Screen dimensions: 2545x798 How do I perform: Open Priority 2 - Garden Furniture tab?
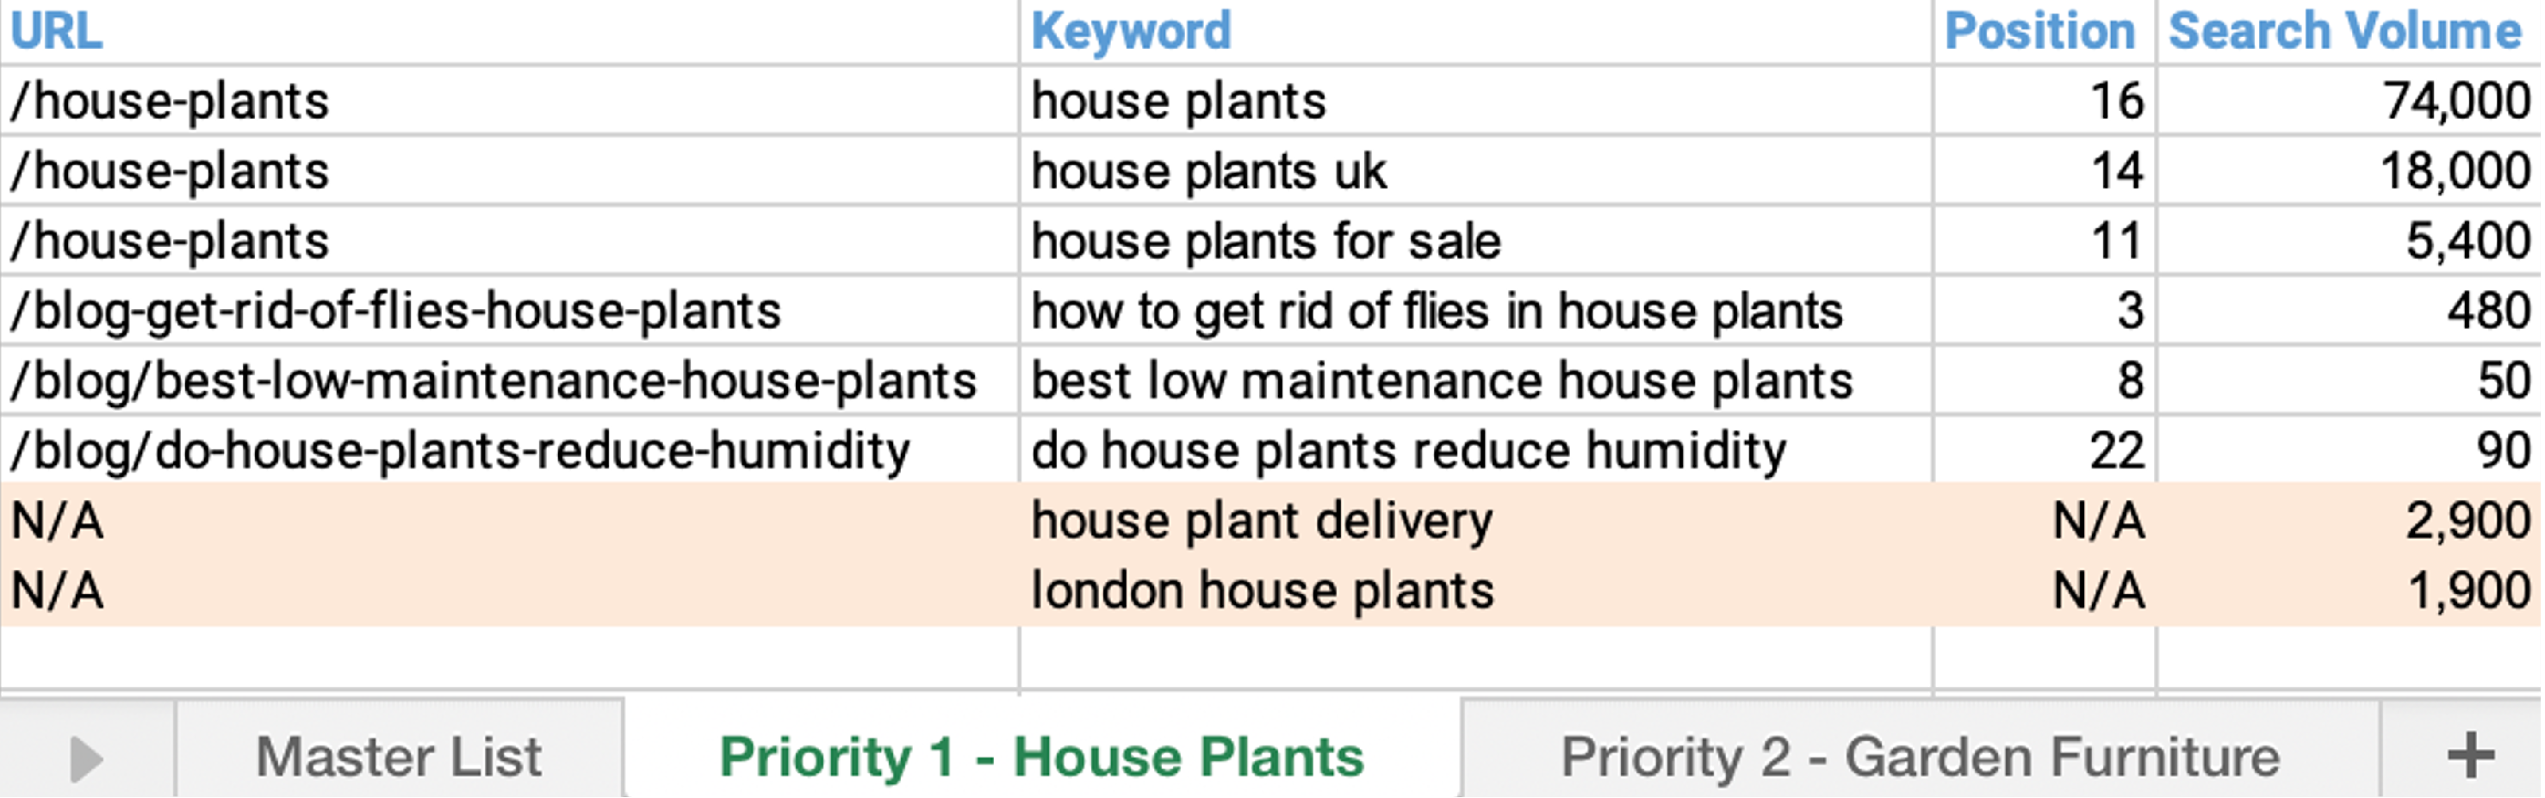click(x=1920, y=757)
